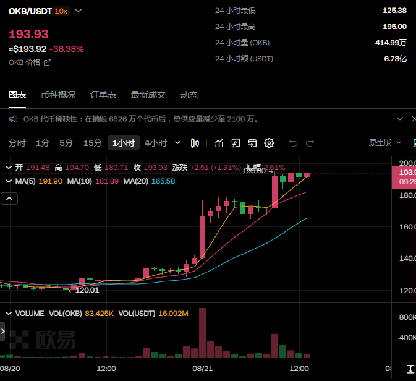Click the announcement megaphone icon

click(x=13, y=119)
